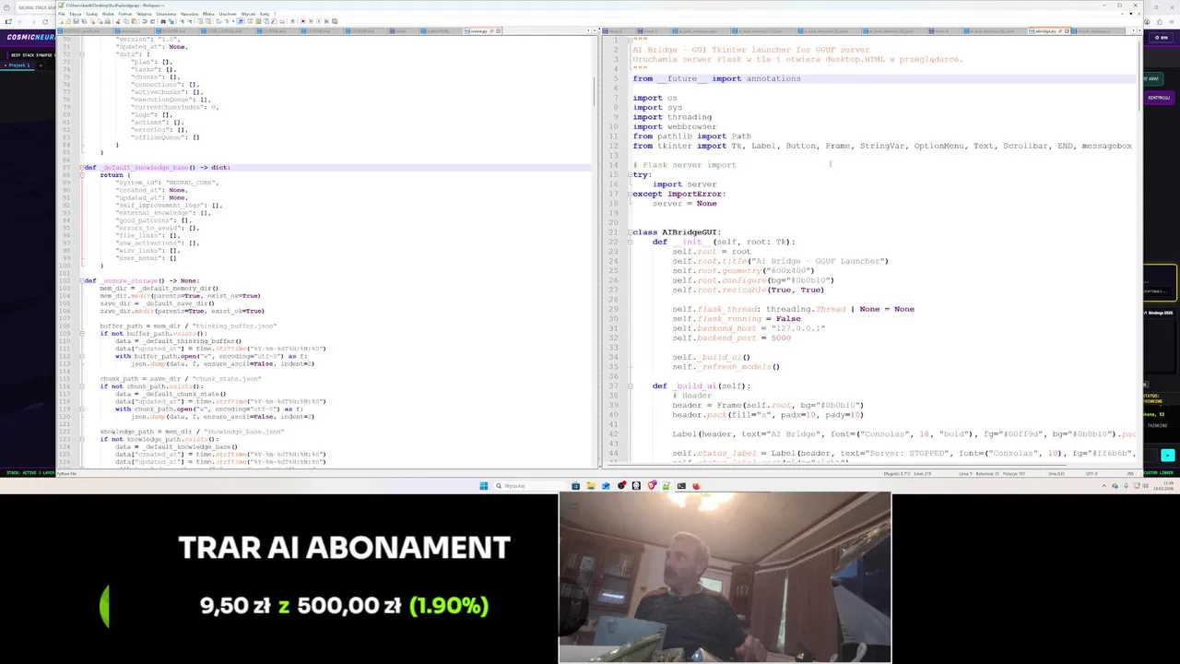This screenshot has height=664, width=1180.
Task: Collapse the __init__ method fold marker
Action: click(x=630, y=242)
